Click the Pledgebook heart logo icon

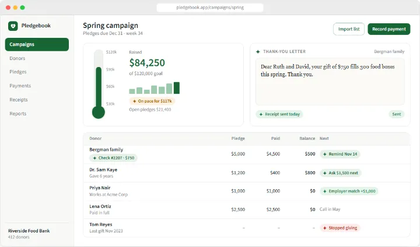(x=13, y=26)
